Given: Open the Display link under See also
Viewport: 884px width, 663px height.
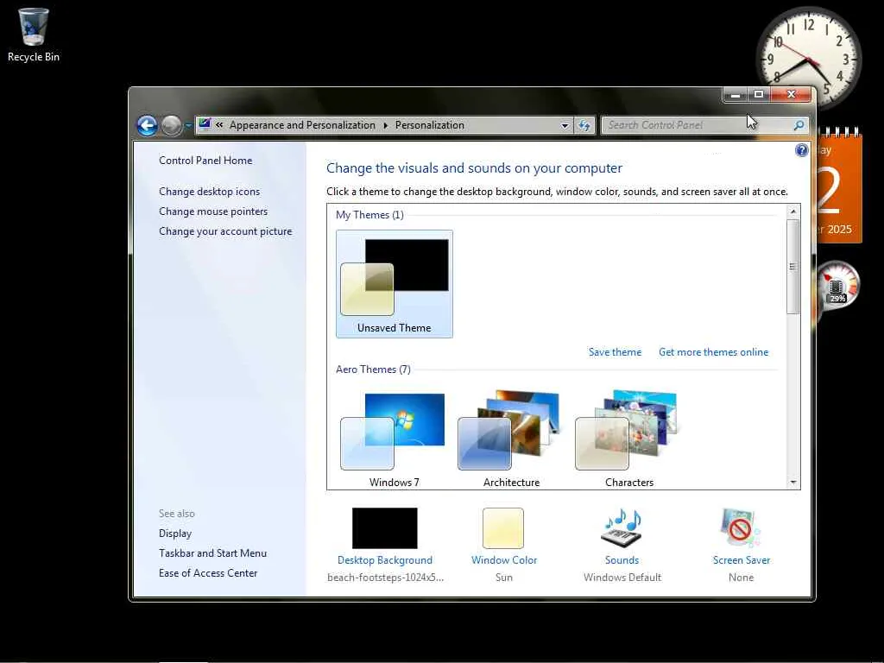Looking at the screenshot, I should (174, 534).
